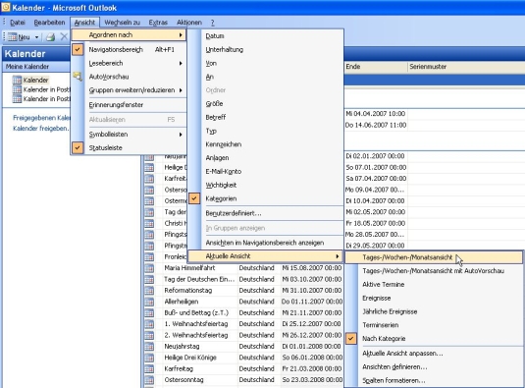Expand the Lesebereich submenu
Screen dimensions: 525x388
(129, 63)
